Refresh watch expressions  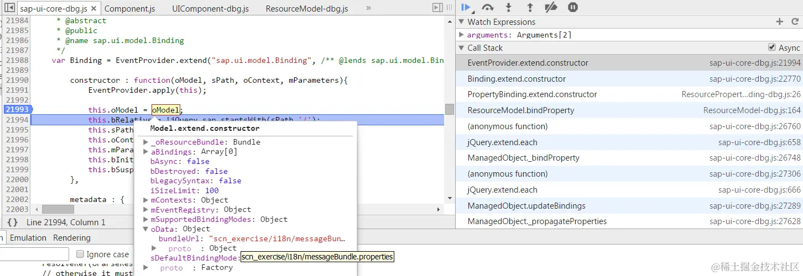[x=795, y=22]
